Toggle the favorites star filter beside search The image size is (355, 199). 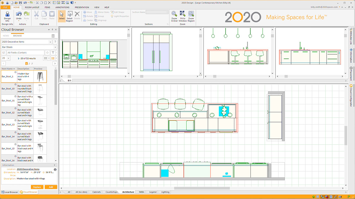click(47, 52)
